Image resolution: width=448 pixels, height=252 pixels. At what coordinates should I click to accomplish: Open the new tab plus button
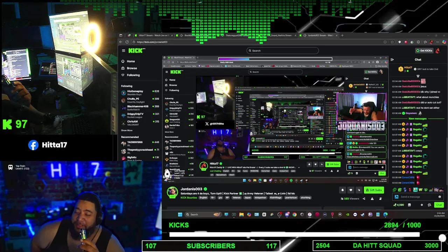(342, 35)
